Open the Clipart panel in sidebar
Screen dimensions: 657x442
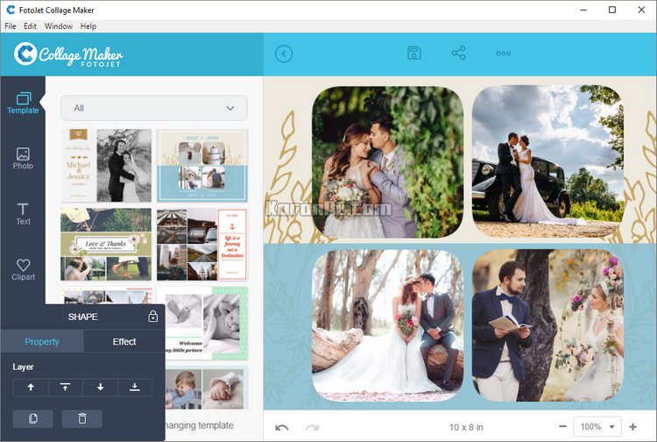23,269
